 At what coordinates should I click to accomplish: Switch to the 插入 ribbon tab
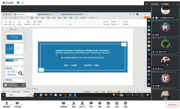pyautogui.click(x=37, y=18)
